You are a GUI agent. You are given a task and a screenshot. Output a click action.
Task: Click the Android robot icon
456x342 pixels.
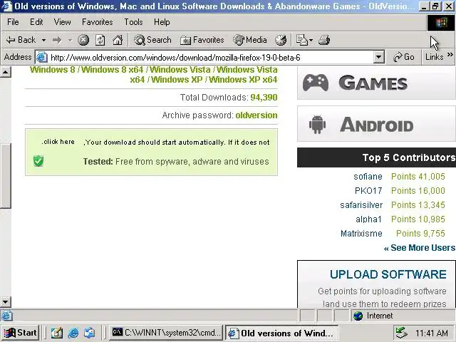pos(317,125)
